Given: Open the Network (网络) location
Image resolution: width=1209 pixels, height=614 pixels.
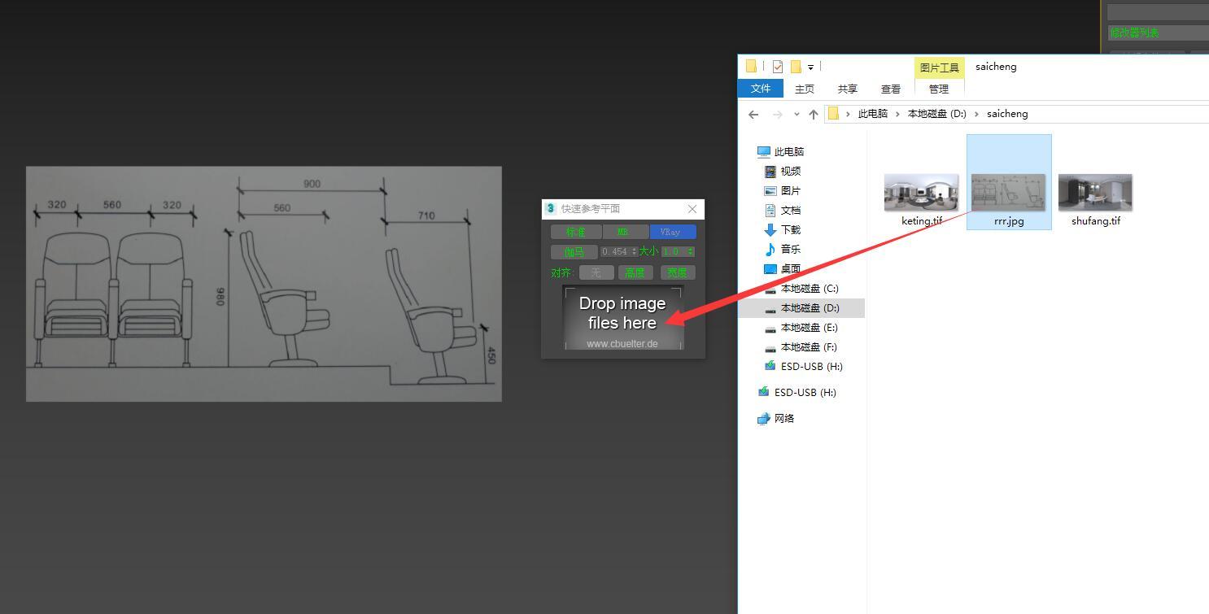Looking at the screenshot, I should [783, 419].
